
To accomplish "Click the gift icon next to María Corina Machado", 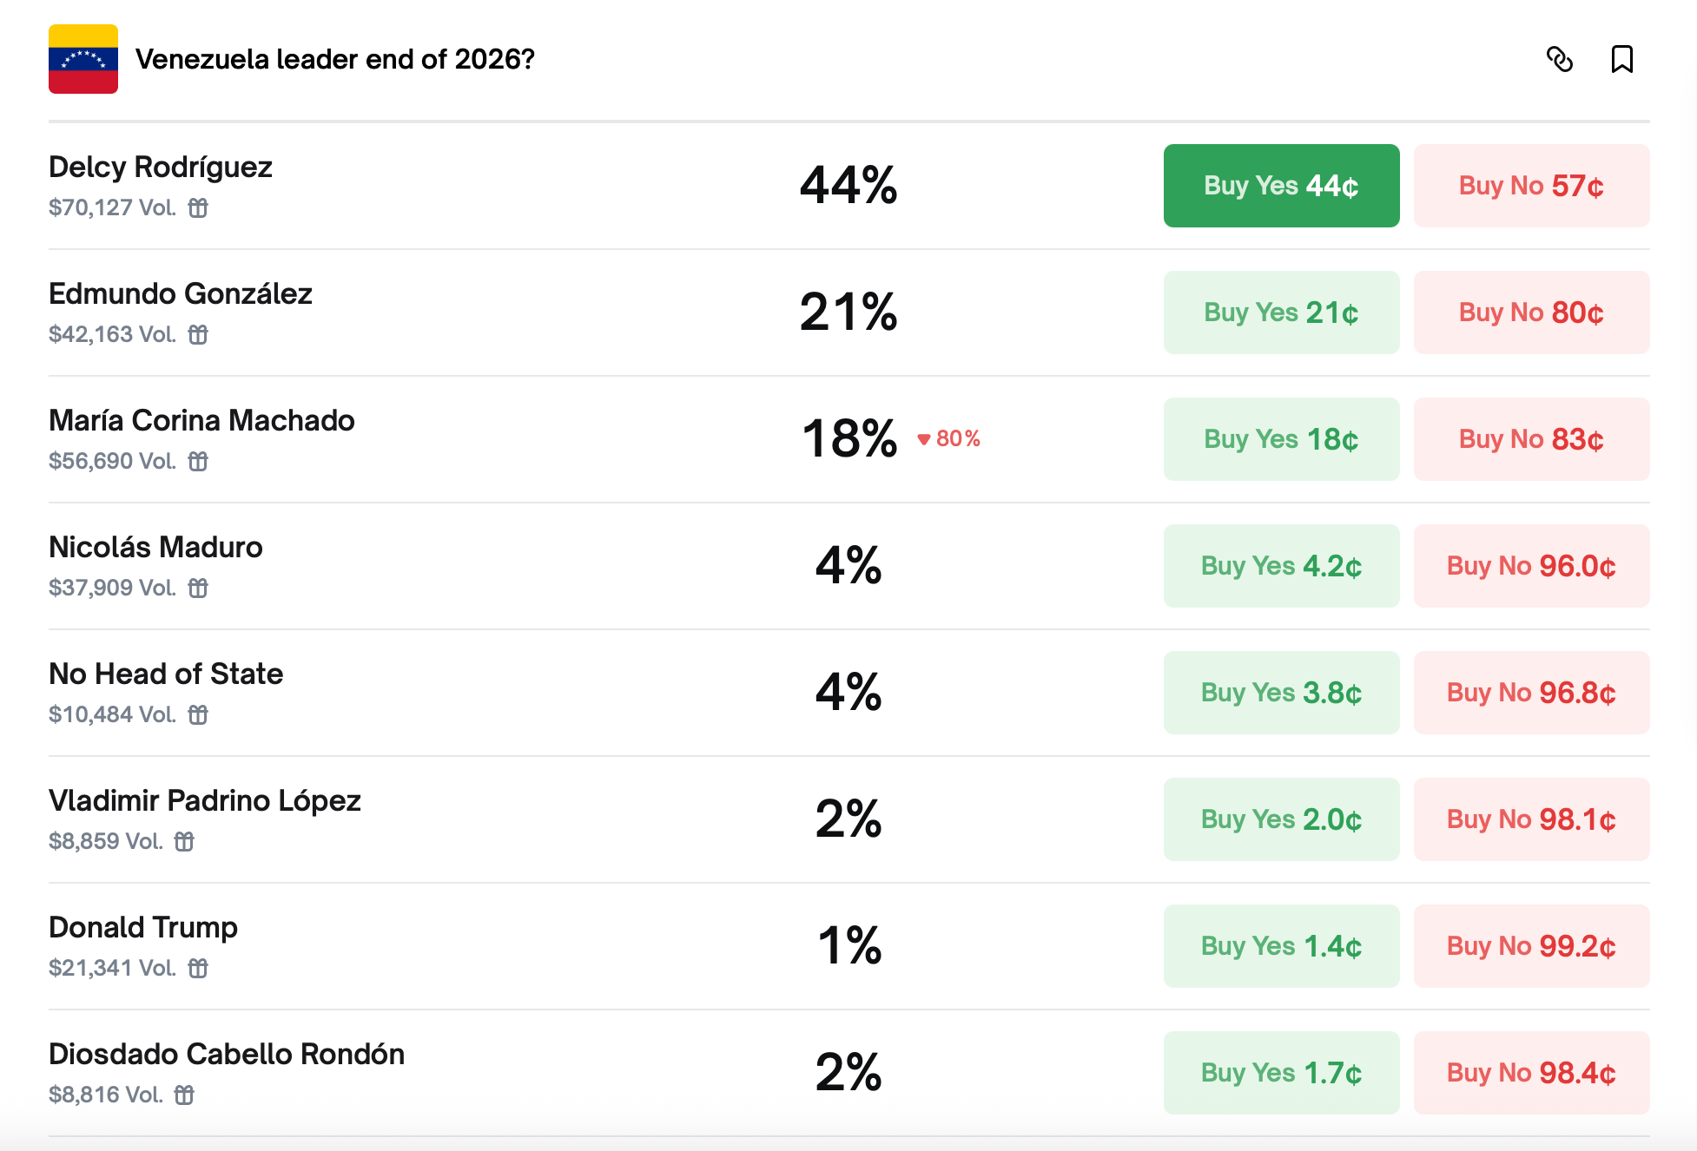I will (x=199, y=461).
